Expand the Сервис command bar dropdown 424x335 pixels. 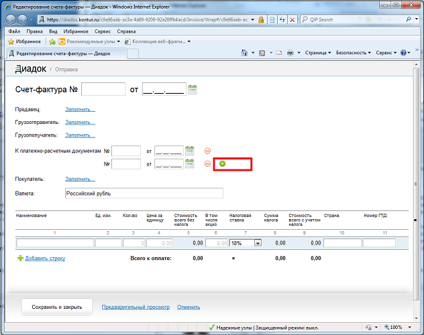click(x=386, y=53)
